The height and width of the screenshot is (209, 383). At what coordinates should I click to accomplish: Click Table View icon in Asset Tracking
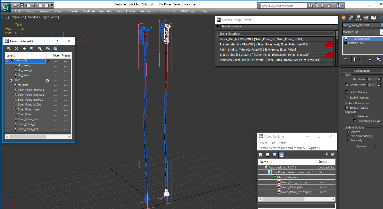click(x=282, y=155)
